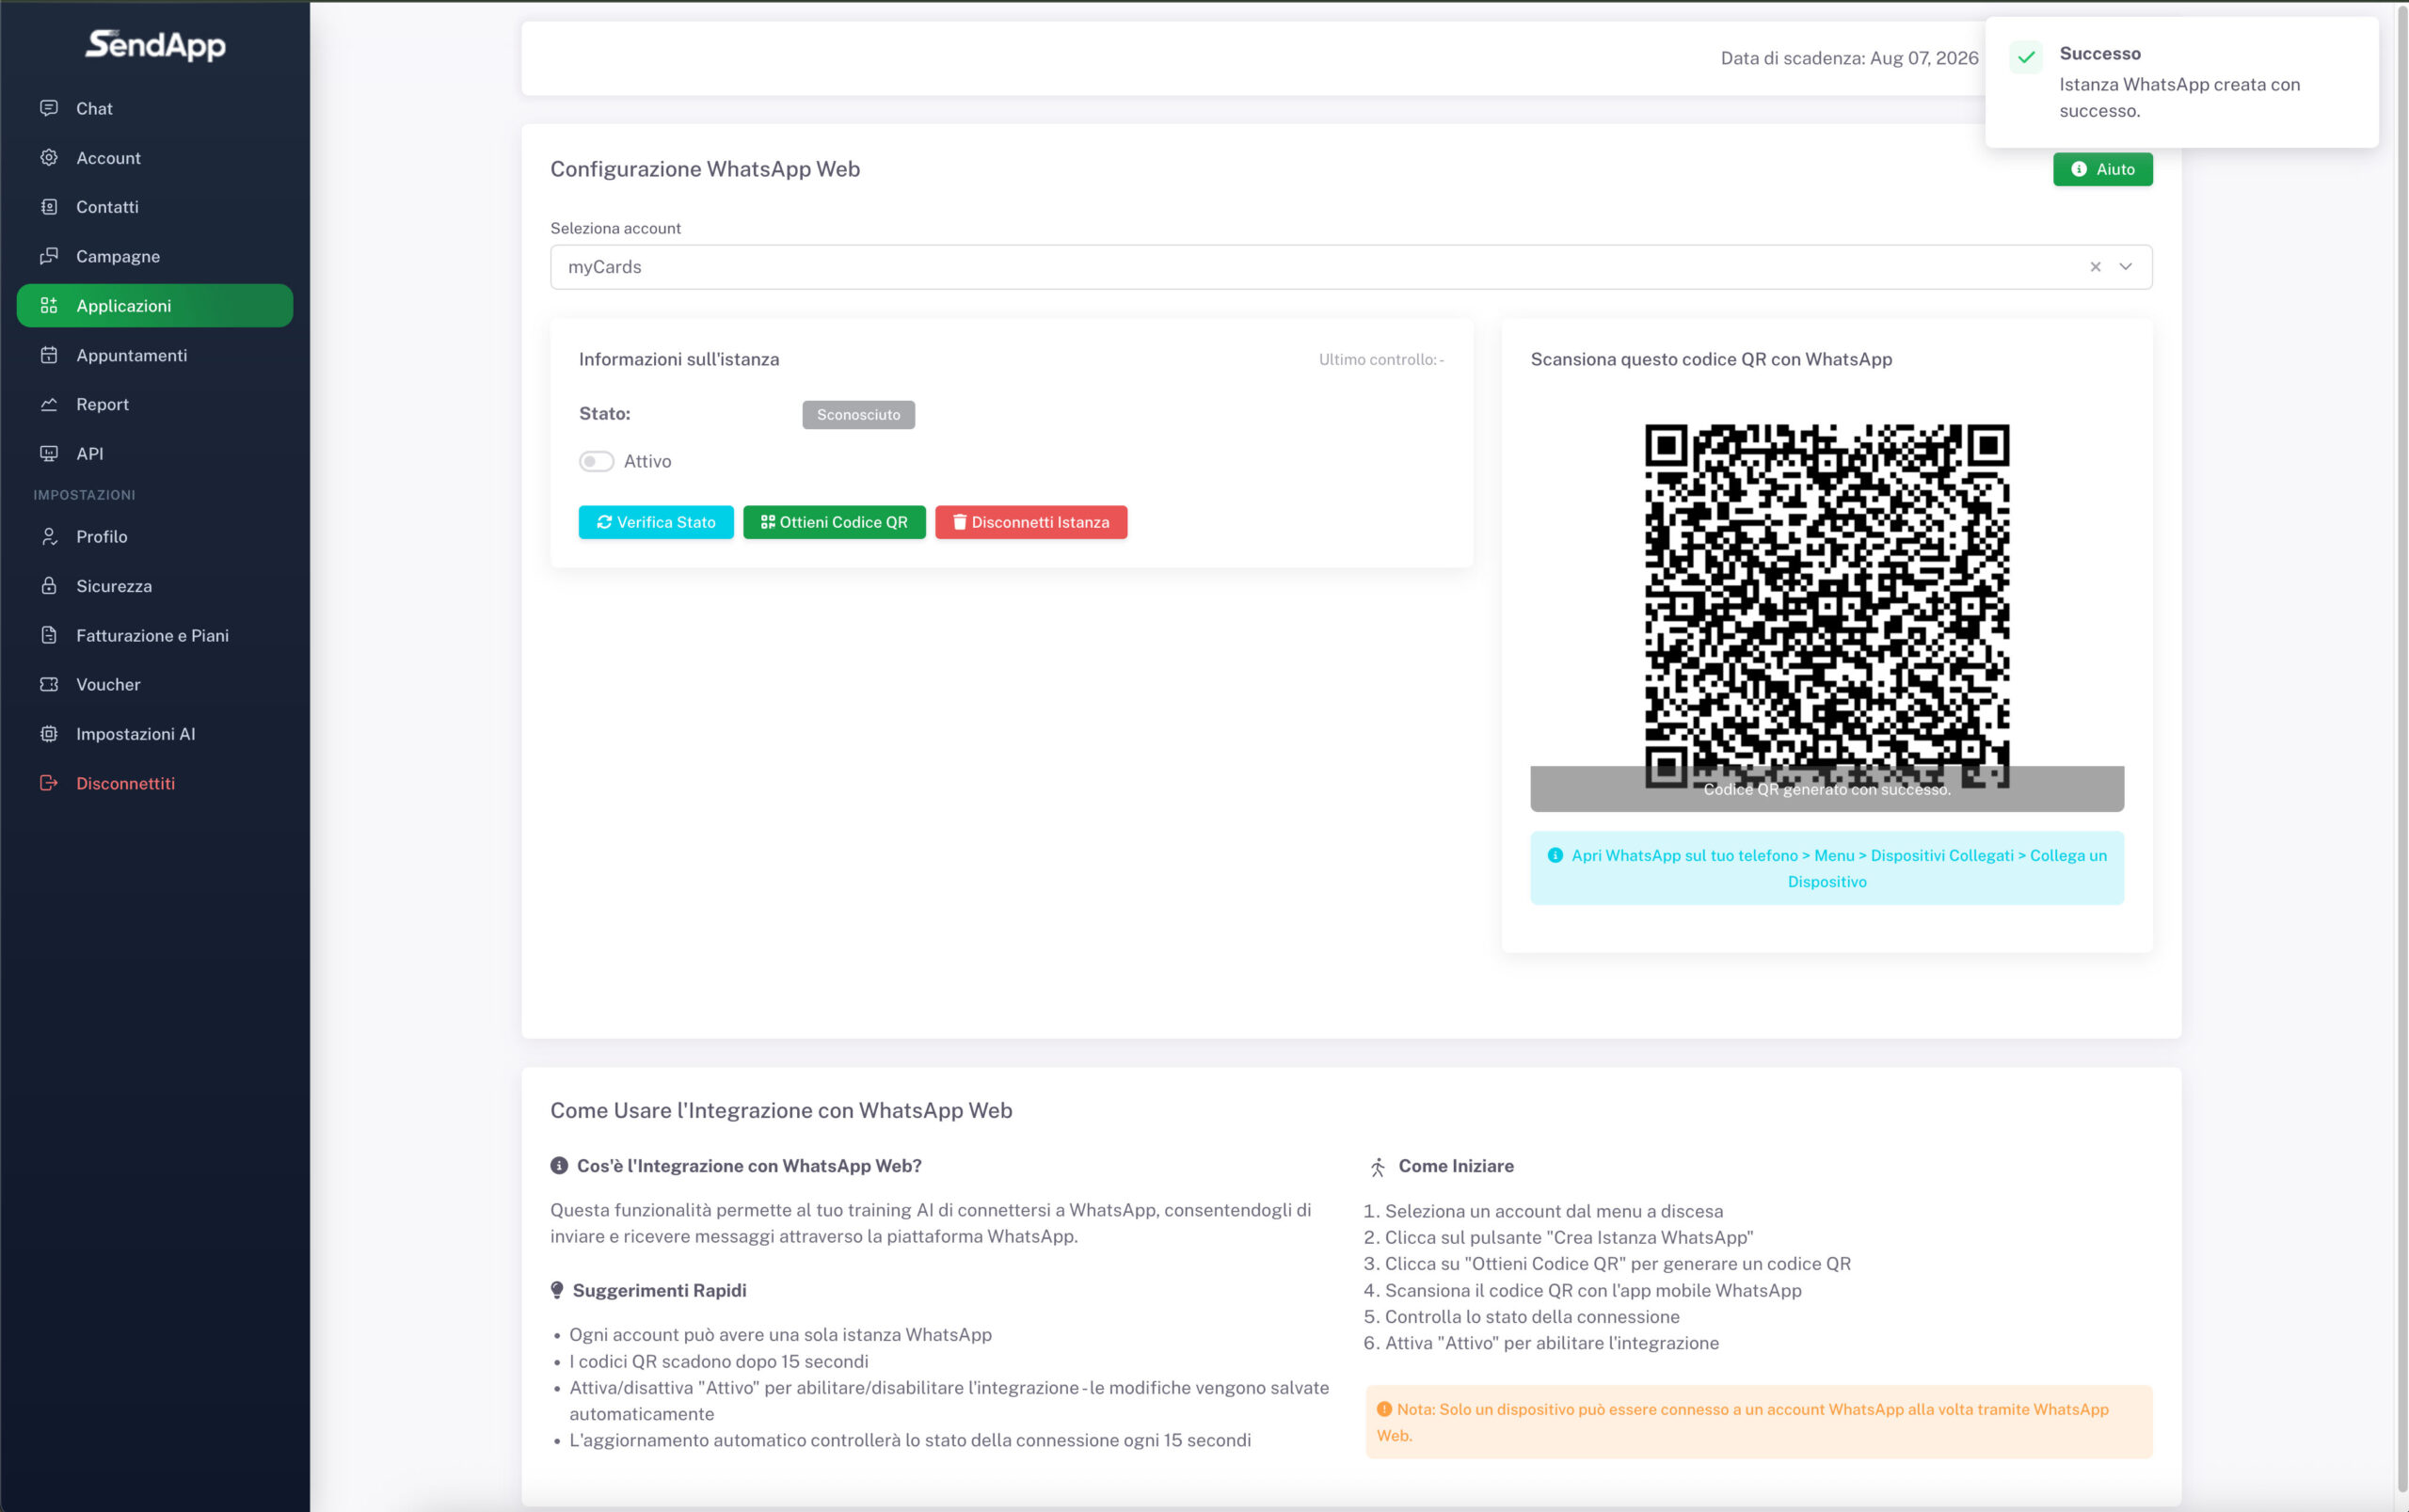The image size is (2409, 1512).
Task: Click the Chat speech bubble icon
Action: [48, 108]
